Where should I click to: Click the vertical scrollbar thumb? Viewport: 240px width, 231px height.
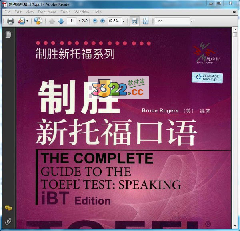click(x=235, y=34)
